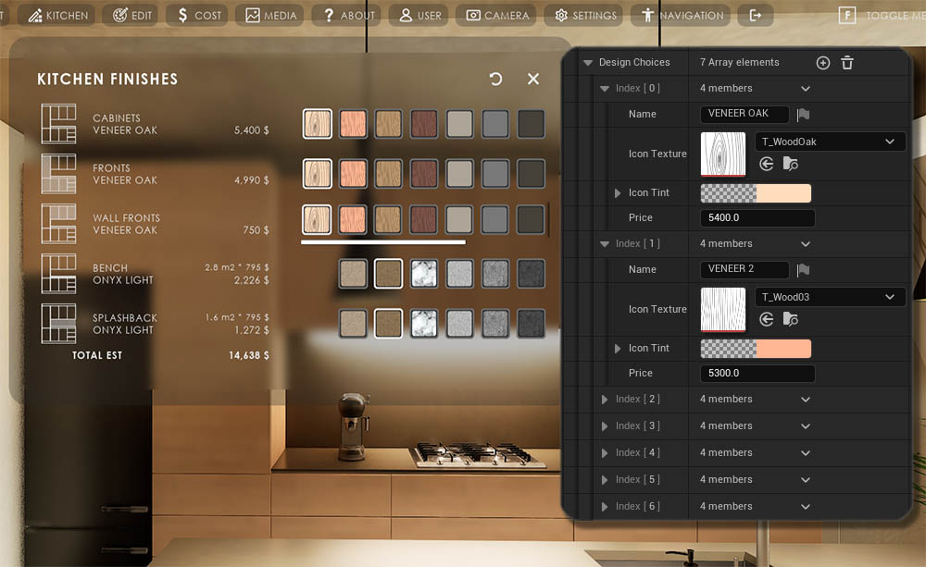Open the Index [5] options dropdown arrow
Screen dimensions: 926x567
[806, 480]
